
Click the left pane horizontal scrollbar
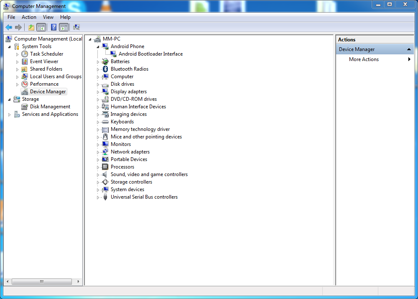(42, 282)
